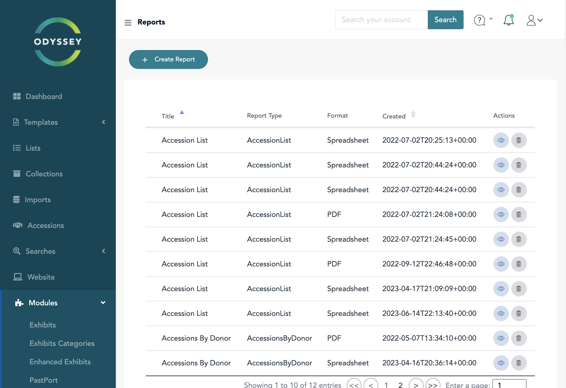Focus the Search your account field
The height and width of the screenshot is (388, 566).
point(381,20)
